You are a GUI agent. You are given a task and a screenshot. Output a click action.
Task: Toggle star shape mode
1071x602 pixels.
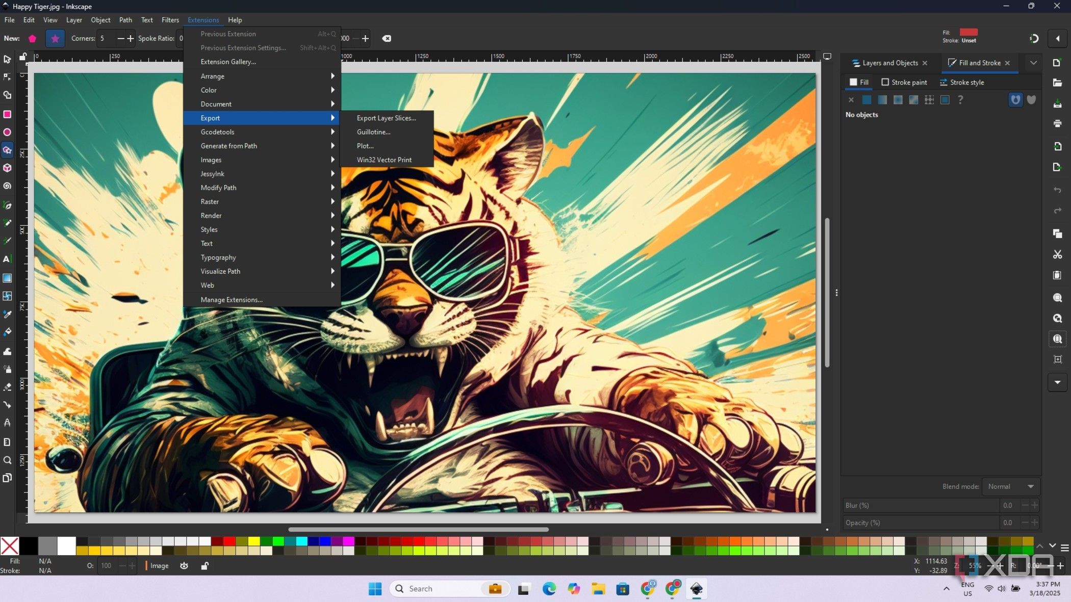[55, 38]
